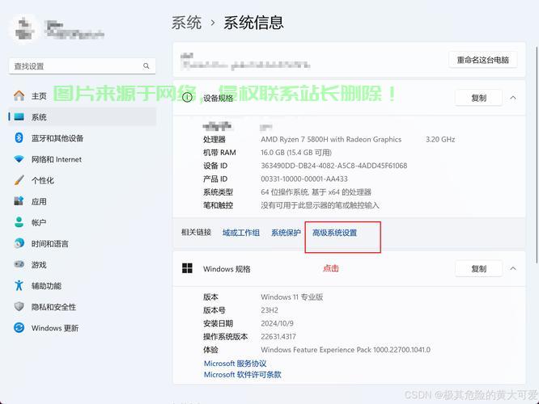This screenshot has height=404, width=539.
Task: Click the Gaming controller icon
Action: point(19,264)
